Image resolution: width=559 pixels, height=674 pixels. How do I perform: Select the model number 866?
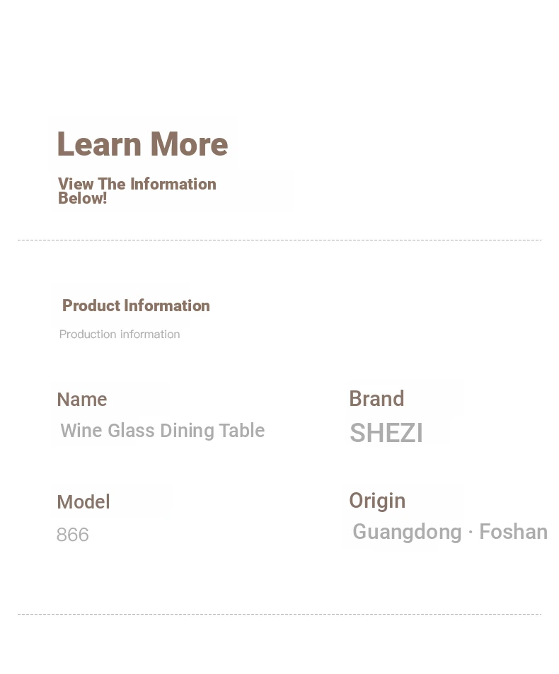point(73,535)
